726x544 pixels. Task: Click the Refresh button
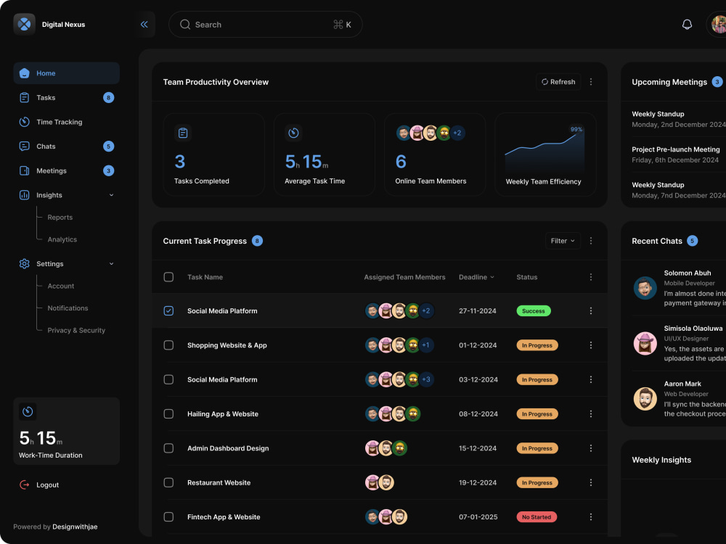tap(558, 82)
